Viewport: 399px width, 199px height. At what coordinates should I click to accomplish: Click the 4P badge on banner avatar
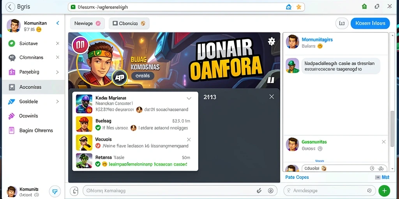point(119,77)
